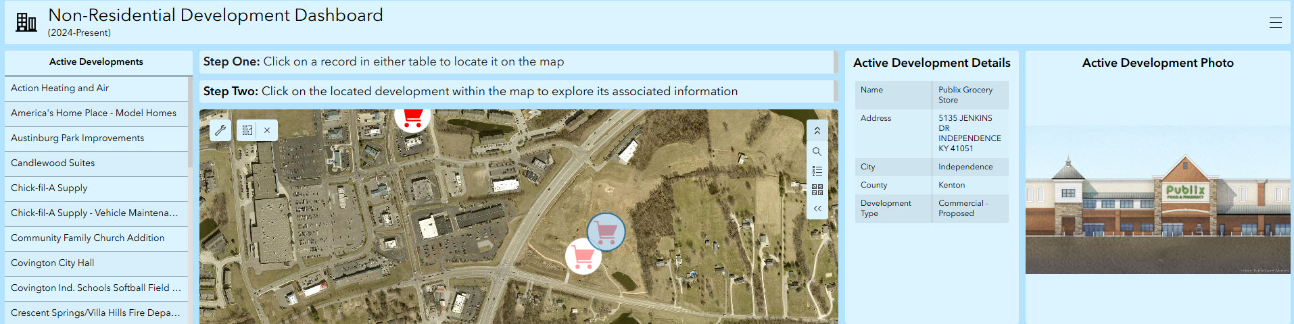Clear the map selection with X icon

click(x=267, y=130)
